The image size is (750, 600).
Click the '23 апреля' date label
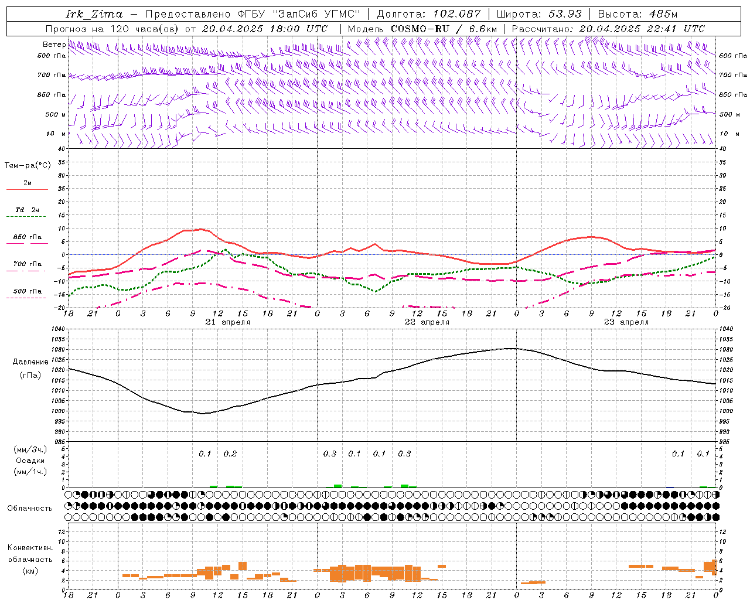click(626, 322)
